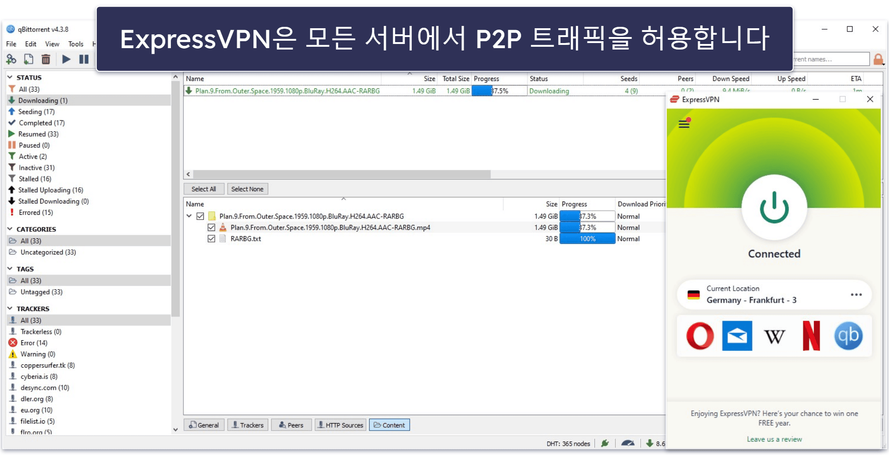
Task: Open location options three-dot menu
Action: tap(856, 295)
